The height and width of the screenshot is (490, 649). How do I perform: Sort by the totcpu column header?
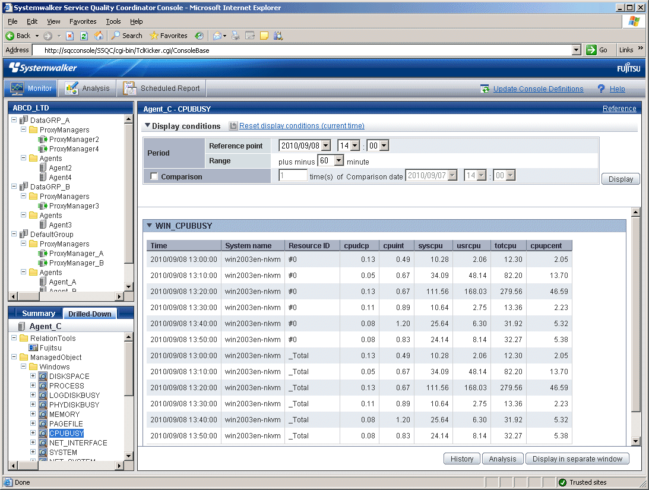point(509,245)
